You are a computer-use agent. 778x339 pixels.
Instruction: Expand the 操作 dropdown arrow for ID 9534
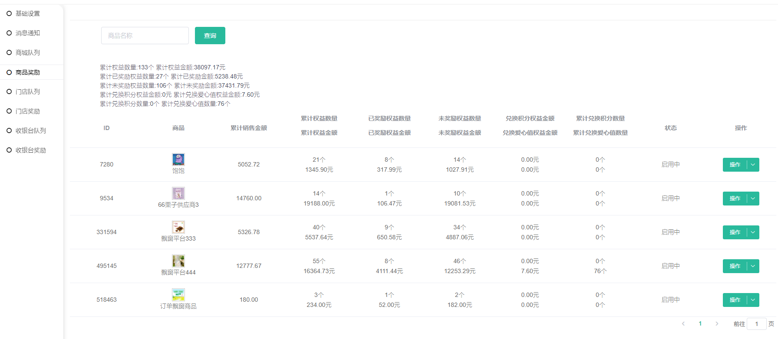[x=753, y=199]
